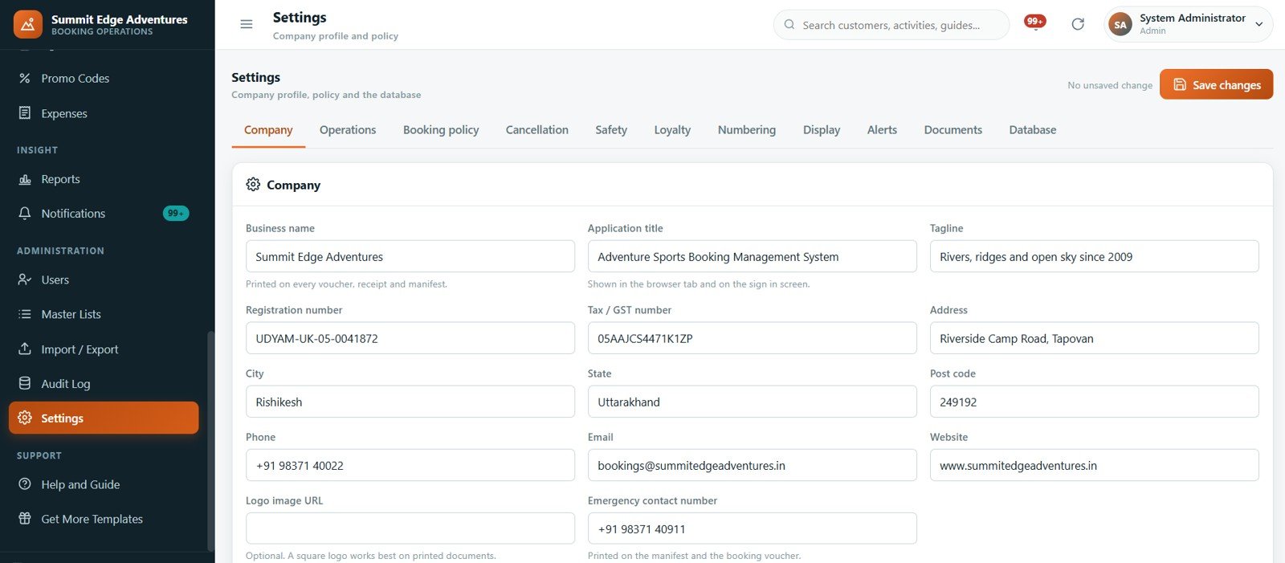Viewport: 1285px width, 563px height.
Task: Click the Master Lists list icon
Action: (x=25, y=314)
